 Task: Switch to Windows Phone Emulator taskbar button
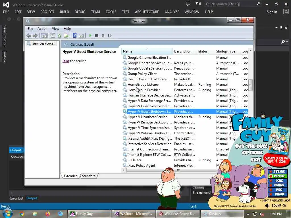(178, 214)
